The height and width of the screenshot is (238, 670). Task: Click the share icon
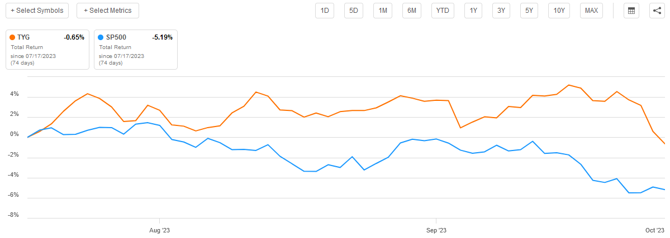656,11
